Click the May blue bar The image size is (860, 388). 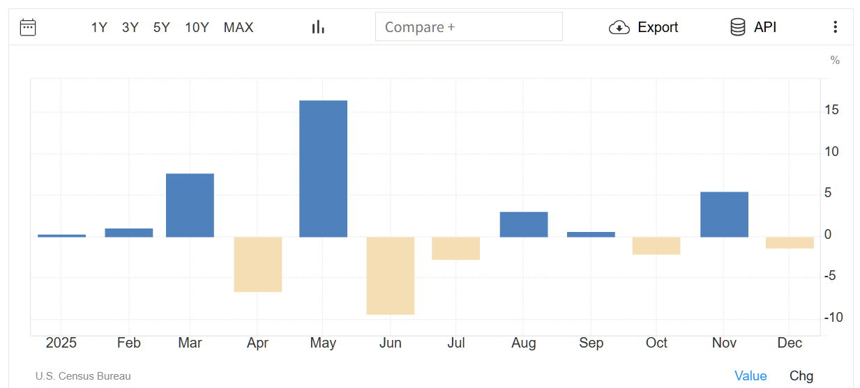[323, 169]
